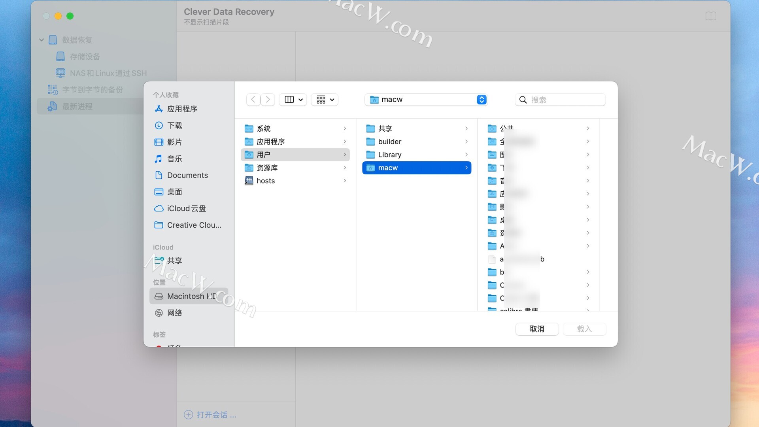
Task: Select iCloud 云盘 in the sidebar
Action: pyautogui.click(x=186, y=208)
